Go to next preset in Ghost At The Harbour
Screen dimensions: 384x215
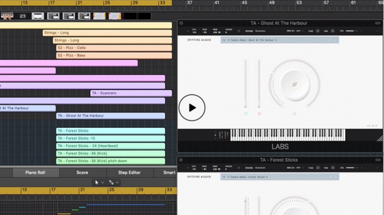pyautogui.click(x=336, y=40)
